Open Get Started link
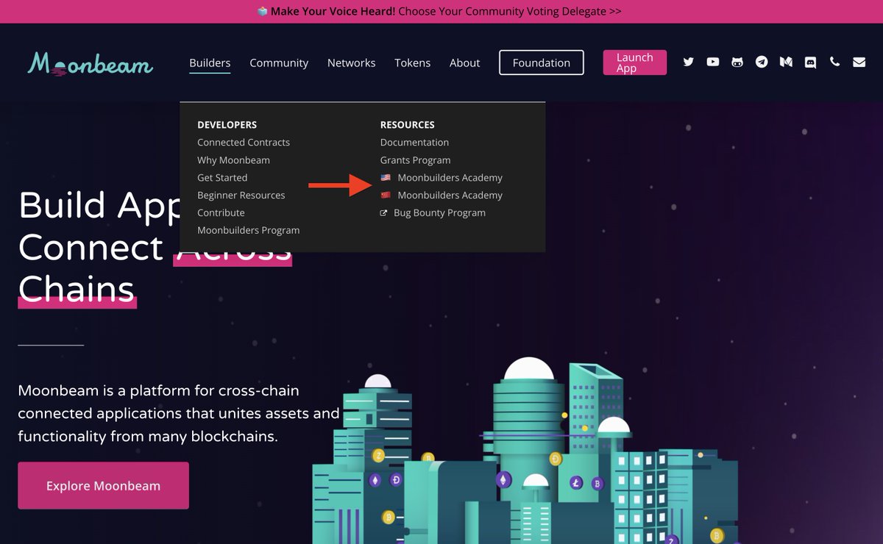This screenshot has height=544, width=883. (x=222, y=178)
